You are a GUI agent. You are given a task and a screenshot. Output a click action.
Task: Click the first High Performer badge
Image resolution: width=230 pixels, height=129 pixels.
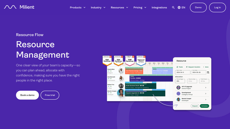coord(107,60)
